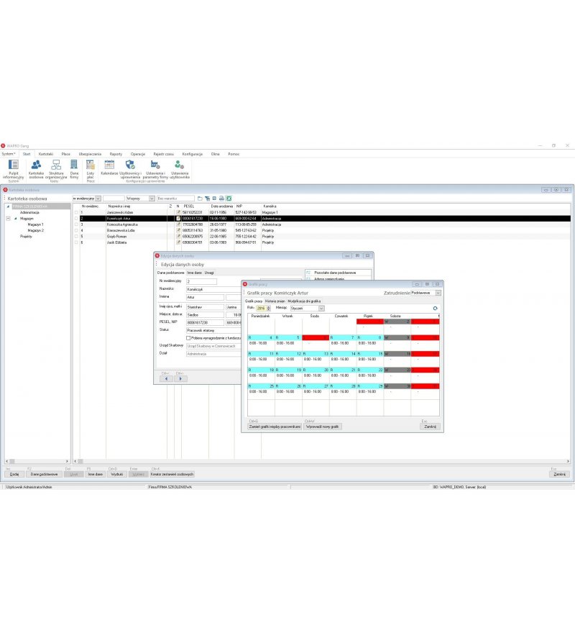Click Wydruki button at bottom
This screenshot has width=575, height=633.
pos(116,474)
